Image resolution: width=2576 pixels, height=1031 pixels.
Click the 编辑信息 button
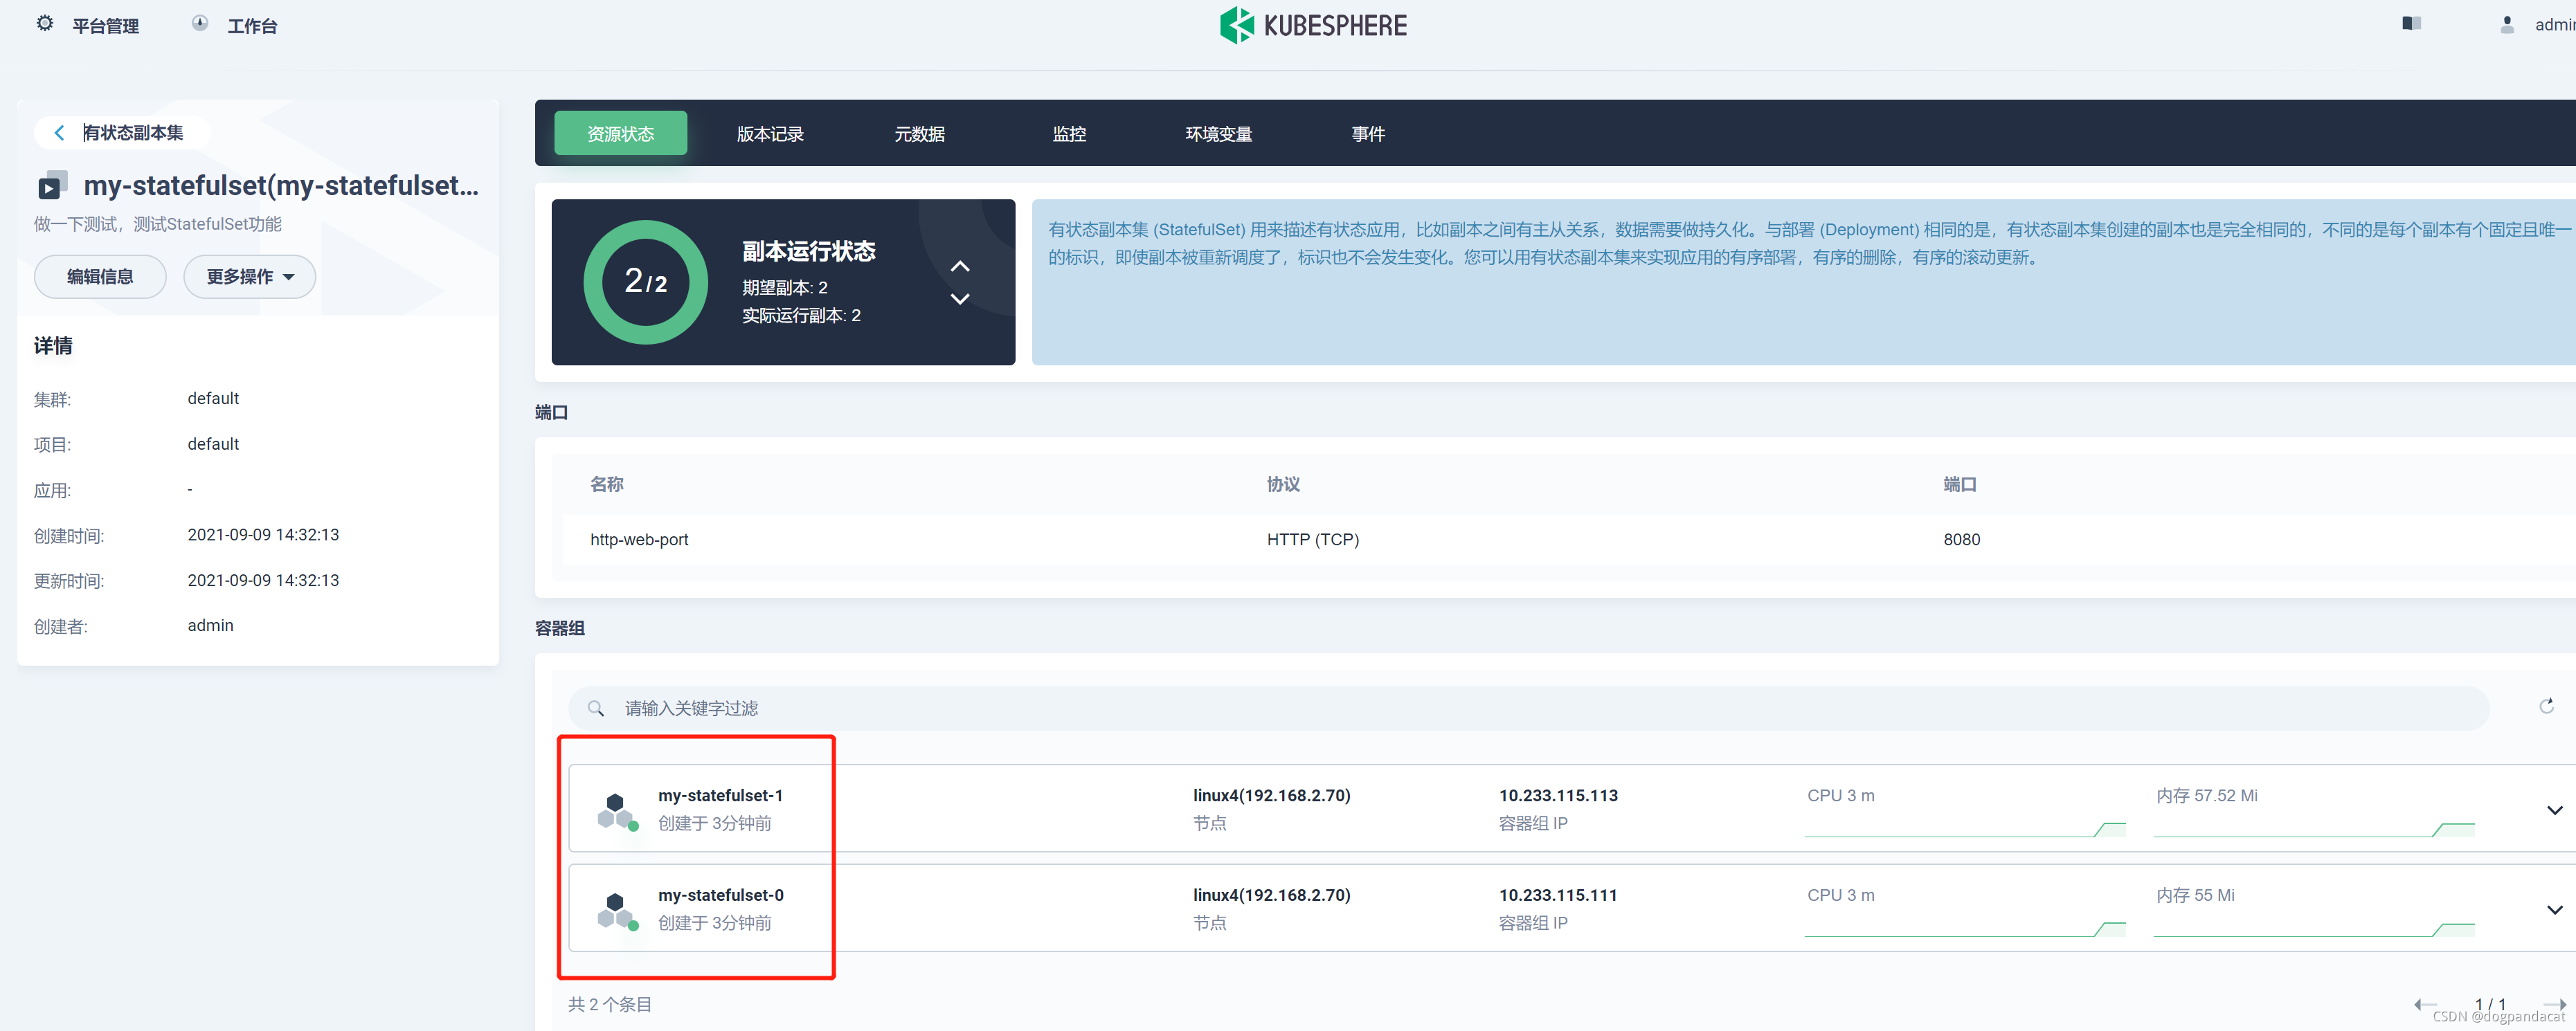tap(100, 277)
